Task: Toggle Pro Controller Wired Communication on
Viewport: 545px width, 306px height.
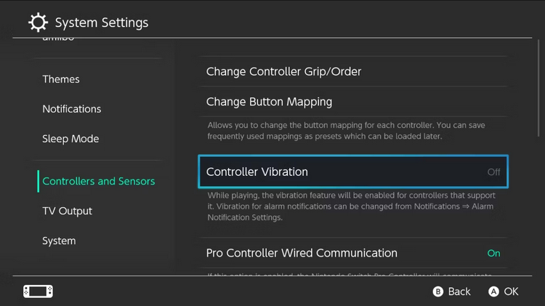Action: coord(353,253)
